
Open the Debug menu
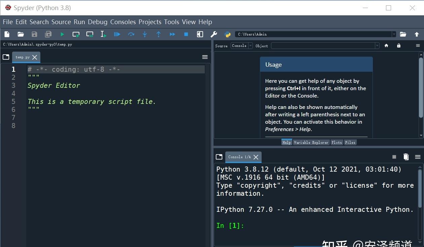coord(98,22)
